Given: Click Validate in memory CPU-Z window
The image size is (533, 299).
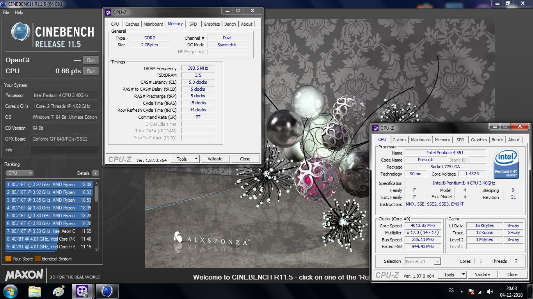Looking at the screenshot, I should click(215, 159).
